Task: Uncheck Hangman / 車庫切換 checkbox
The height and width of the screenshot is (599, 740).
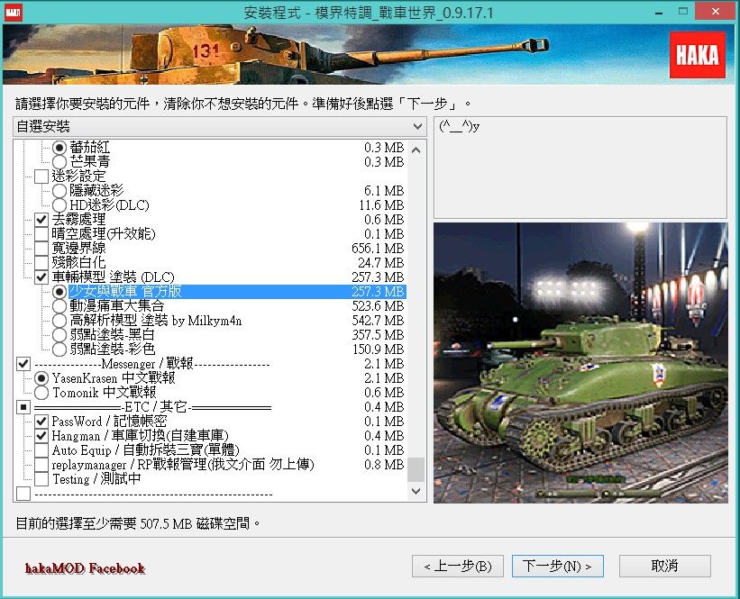Action: (41, 436)
